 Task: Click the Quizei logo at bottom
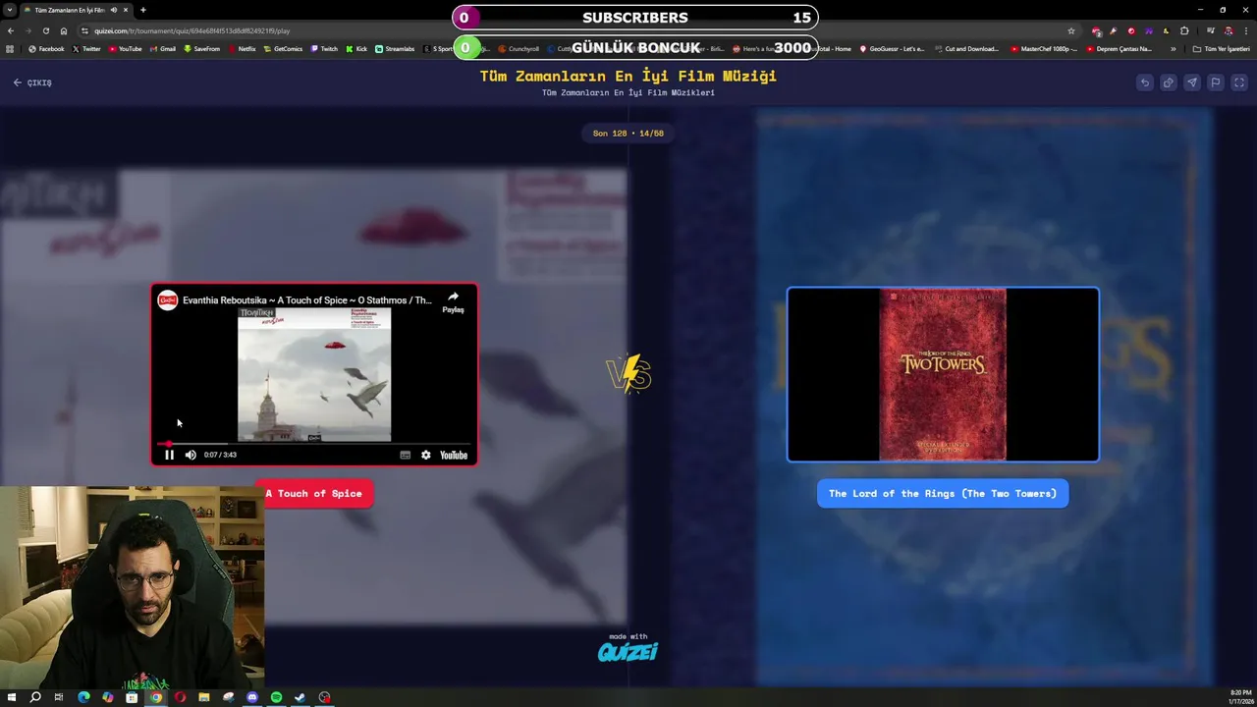coord(628,650)
